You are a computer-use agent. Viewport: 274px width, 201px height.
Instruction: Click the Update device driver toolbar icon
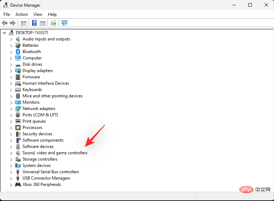click(53, 23)
